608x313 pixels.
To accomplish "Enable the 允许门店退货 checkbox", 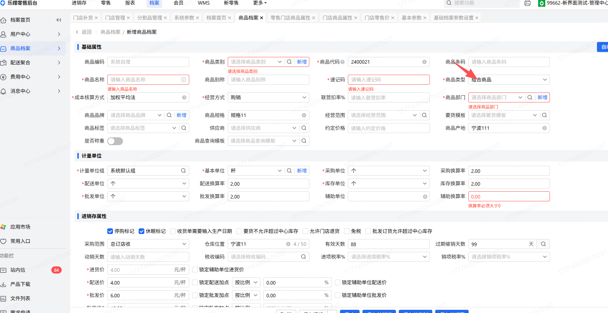I will tap(305, 231).
